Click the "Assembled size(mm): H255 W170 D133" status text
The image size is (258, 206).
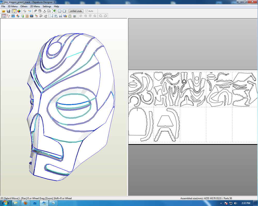[201, 198]
